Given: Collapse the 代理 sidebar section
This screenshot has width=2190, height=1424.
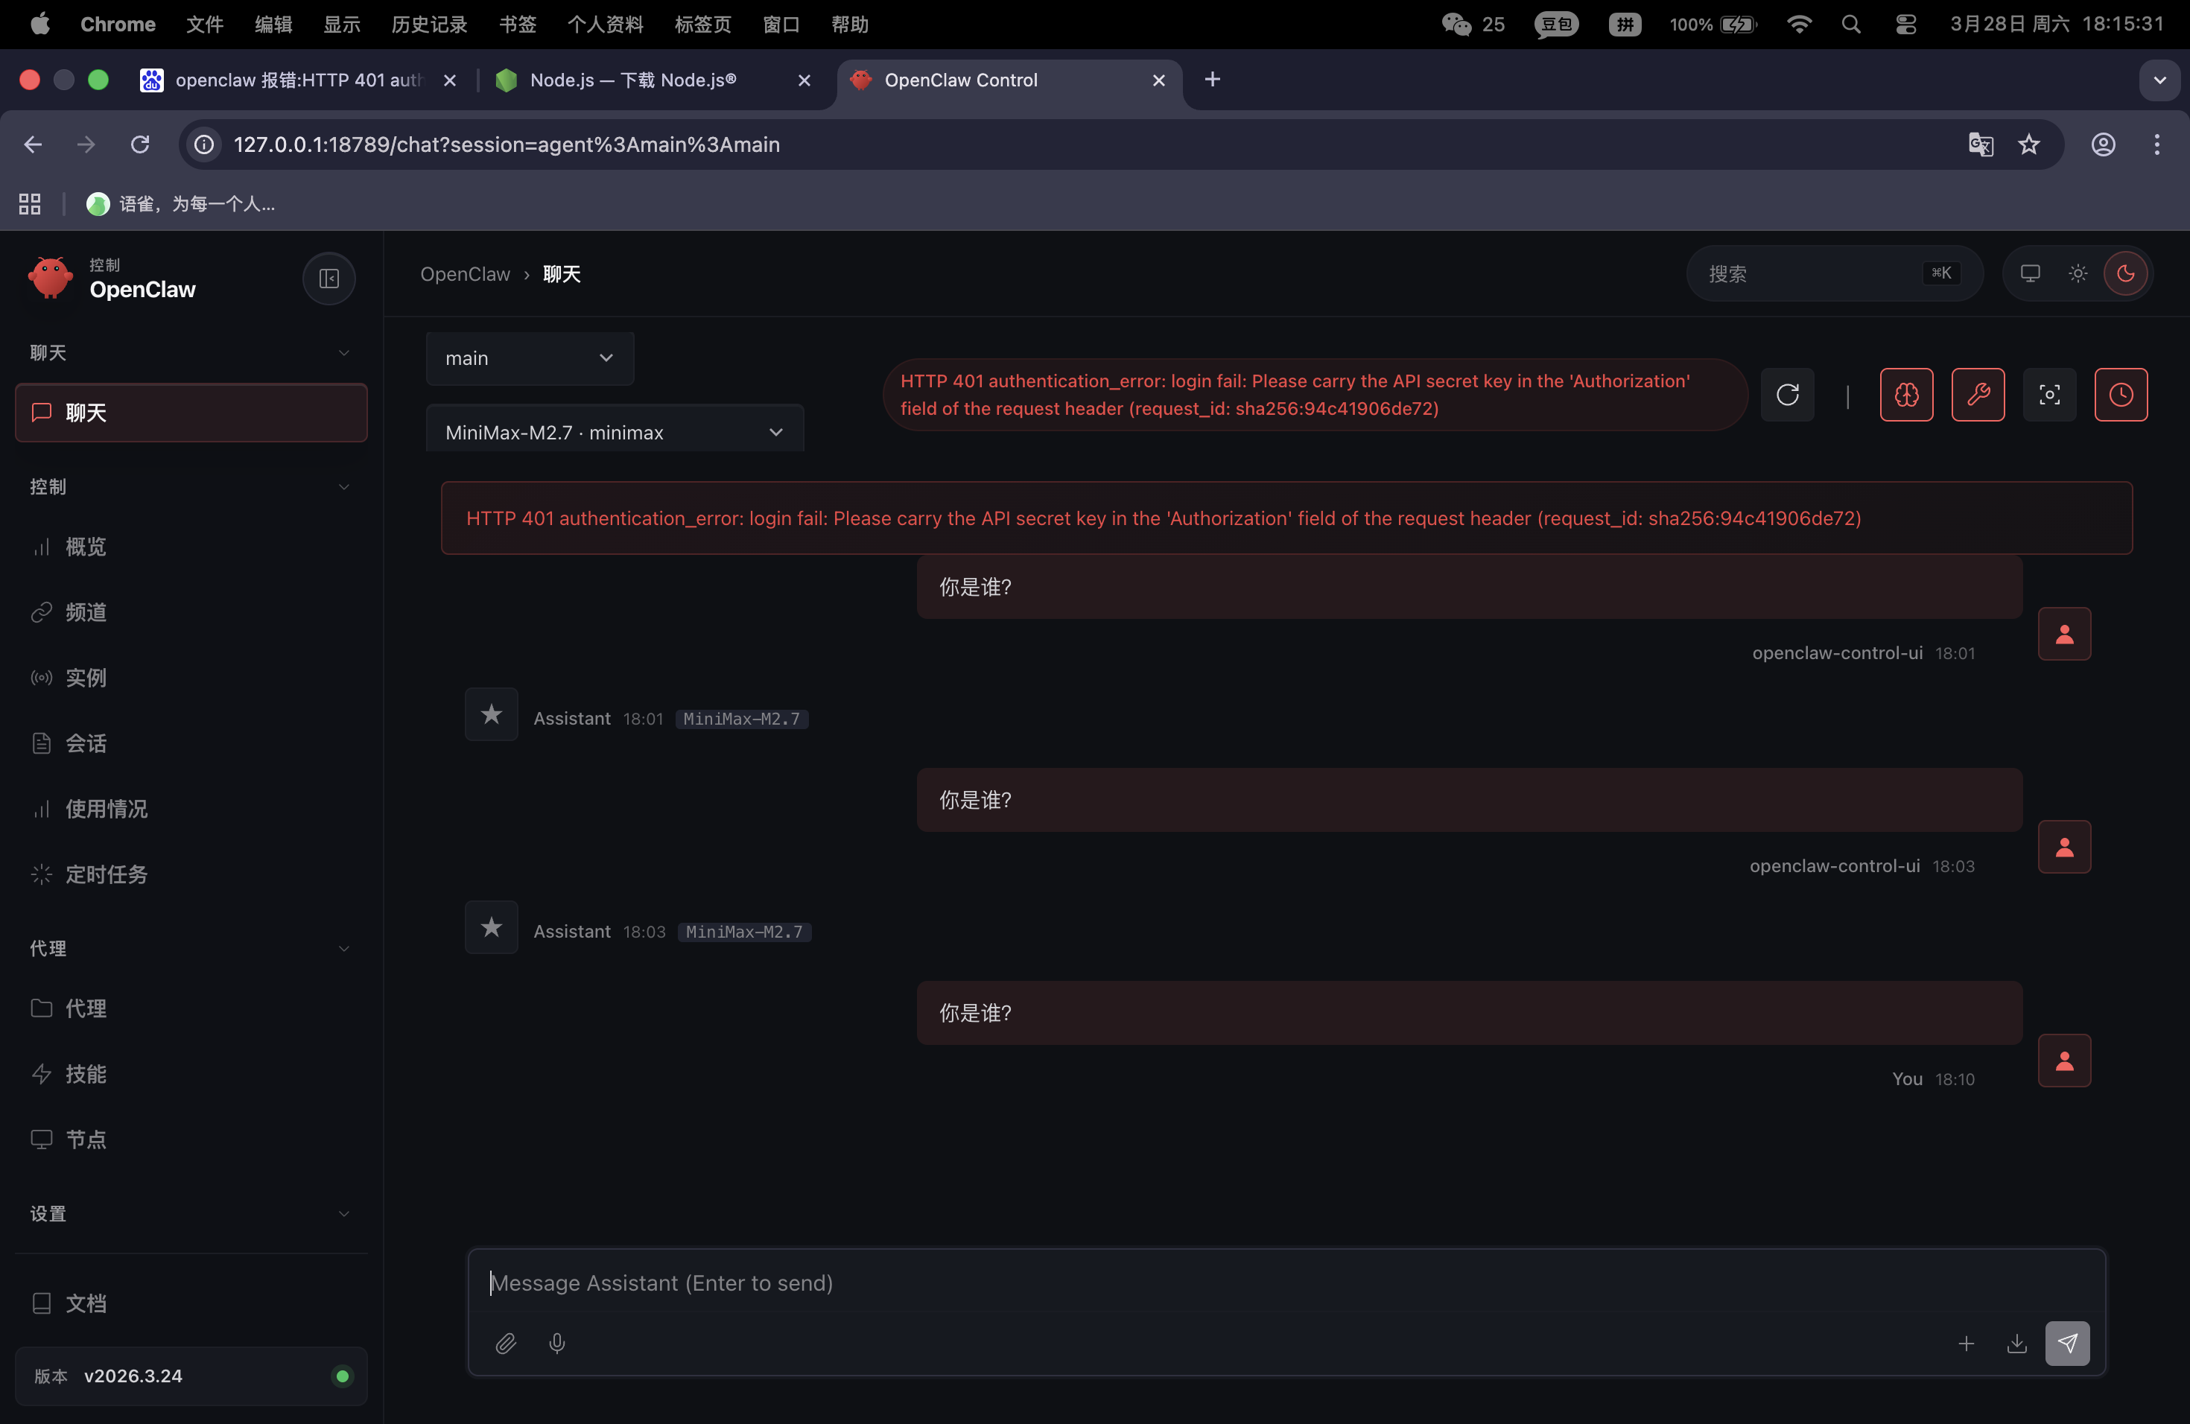Looking at the screenshot, I should click(191, 948).
